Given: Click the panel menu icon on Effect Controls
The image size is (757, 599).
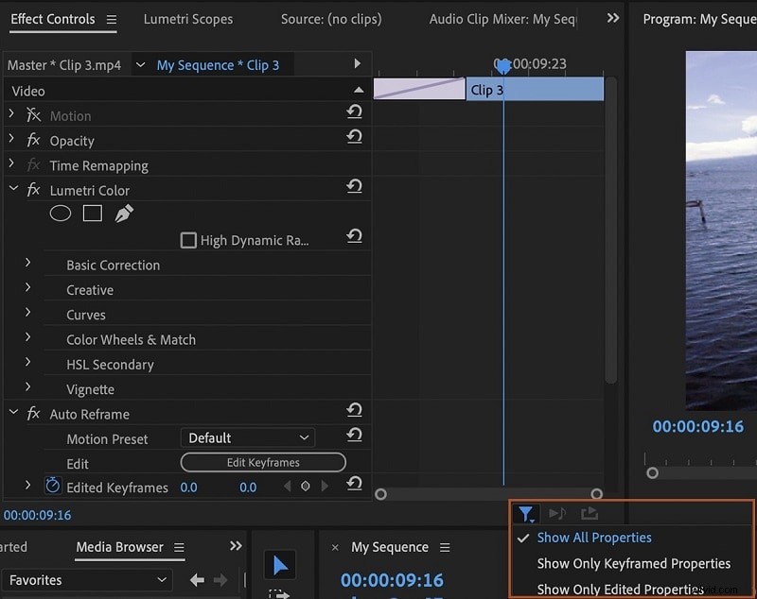Looking at the screenshot, I should (x=112, y=19).
